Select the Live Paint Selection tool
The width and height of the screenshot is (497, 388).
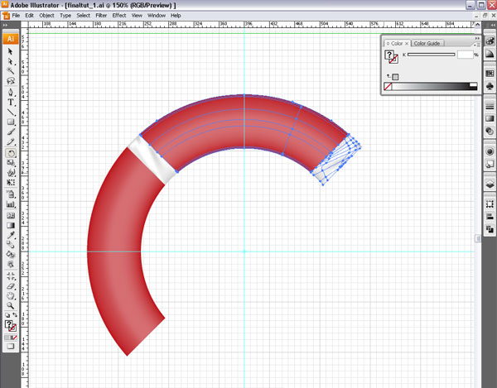coord(11,264)
